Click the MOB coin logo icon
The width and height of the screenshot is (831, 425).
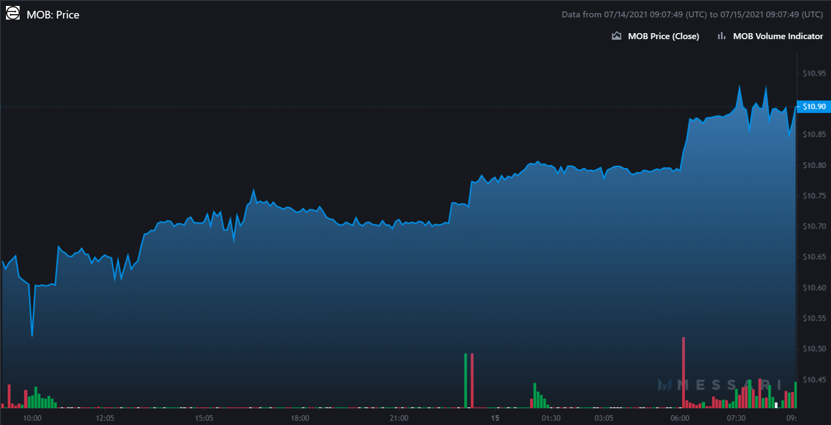pyautogui.click(x=13, y=14)
